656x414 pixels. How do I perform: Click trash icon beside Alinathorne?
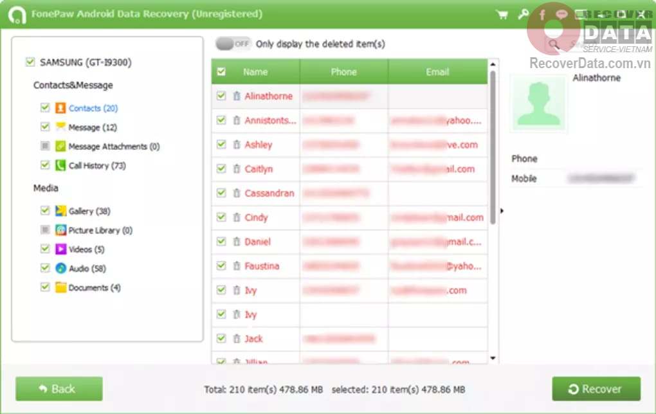coord(237,96)
